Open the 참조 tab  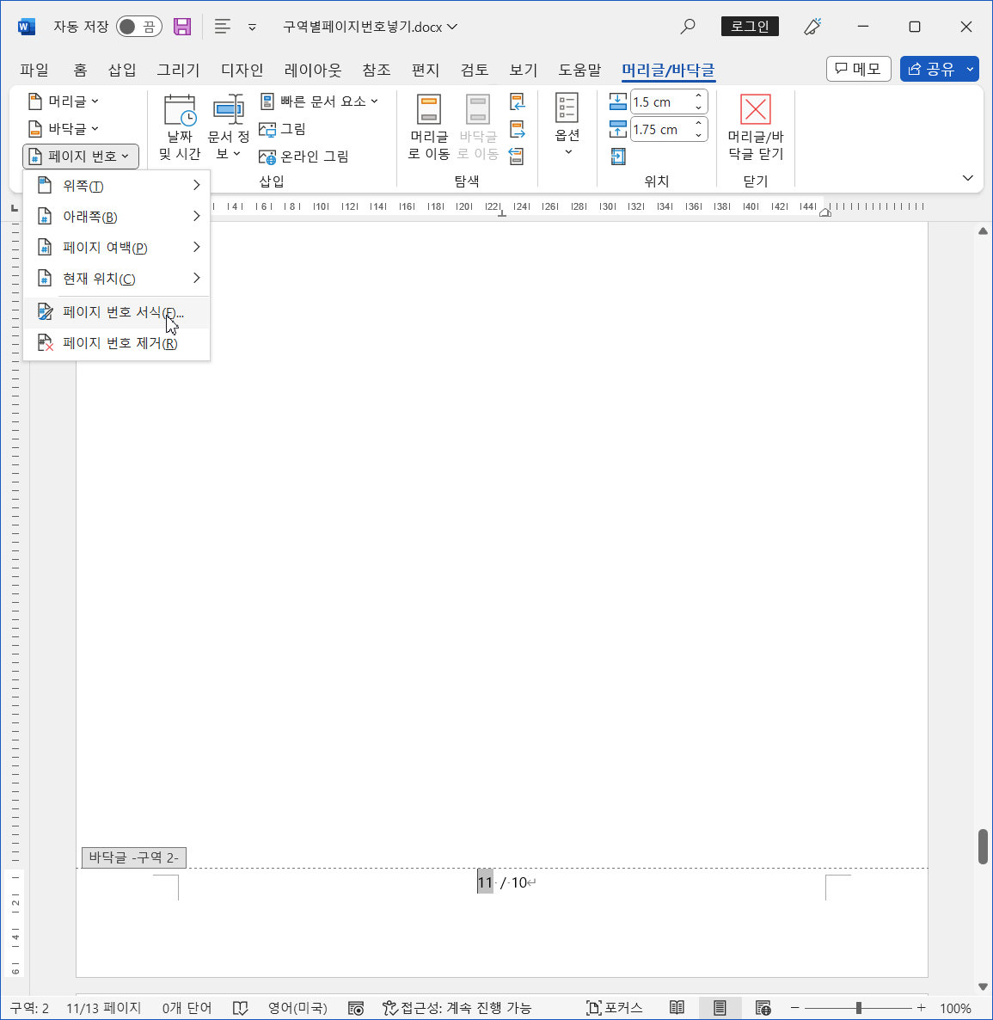377,70
